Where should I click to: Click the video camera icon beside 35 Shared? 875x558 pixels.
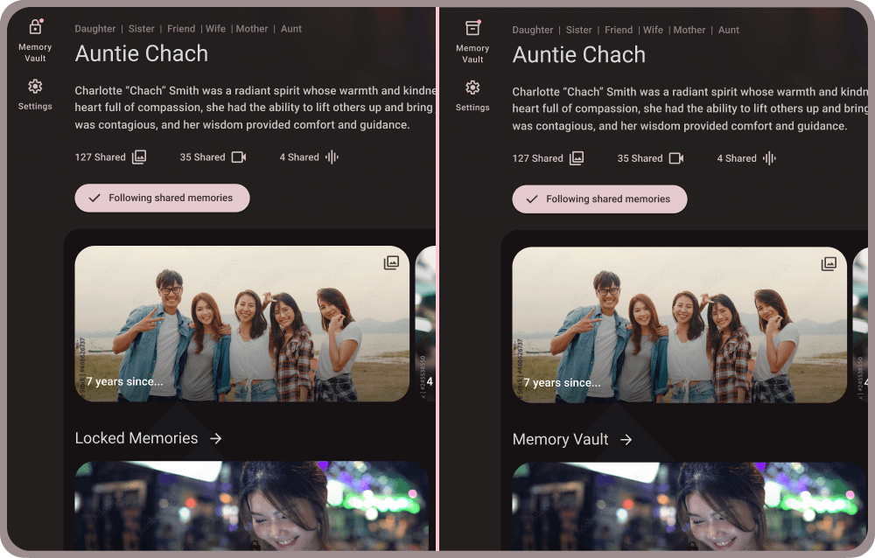238,156
